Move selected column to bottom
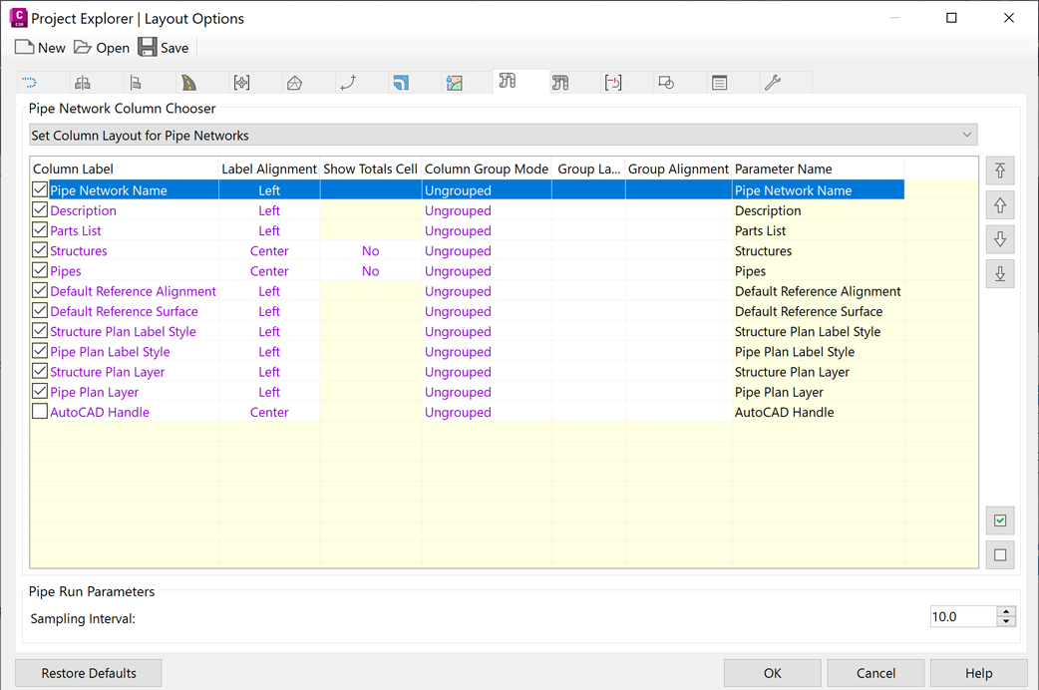This screenshot has width=1039, height=690. [x=1000, y=274]
